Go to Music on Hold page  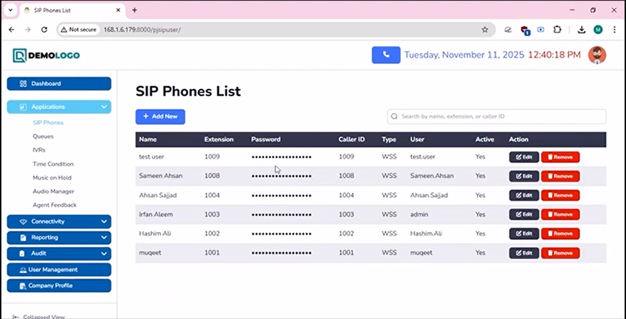(x=52, y=178)
